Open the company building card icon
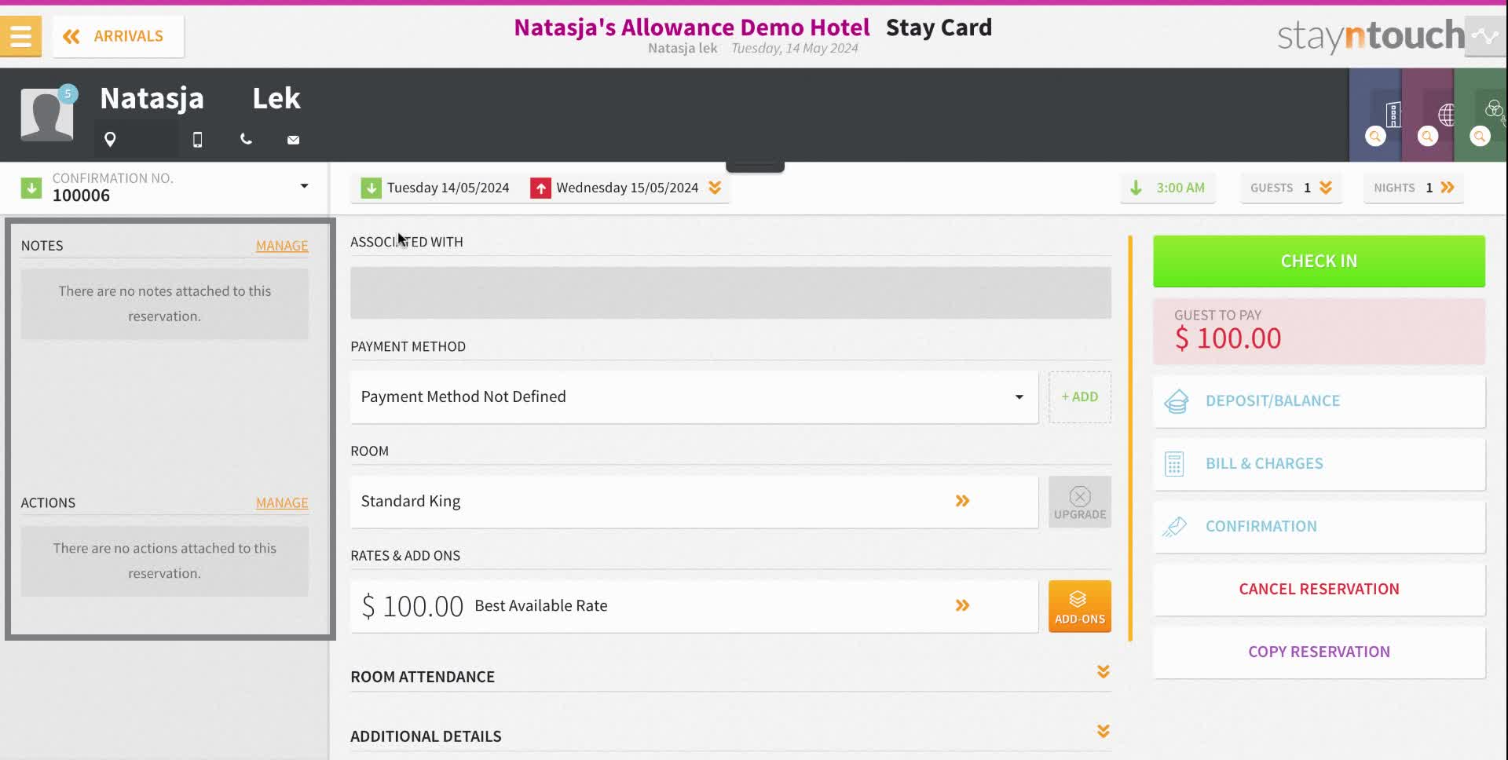1508x760 pixels. (x=1393, y=115)
